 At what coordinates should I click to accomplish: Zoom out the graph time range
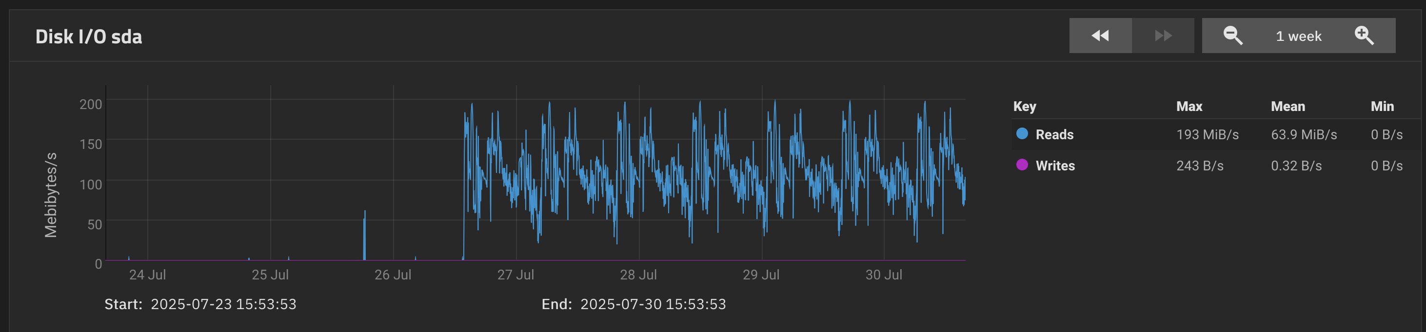click(1233, 36)
